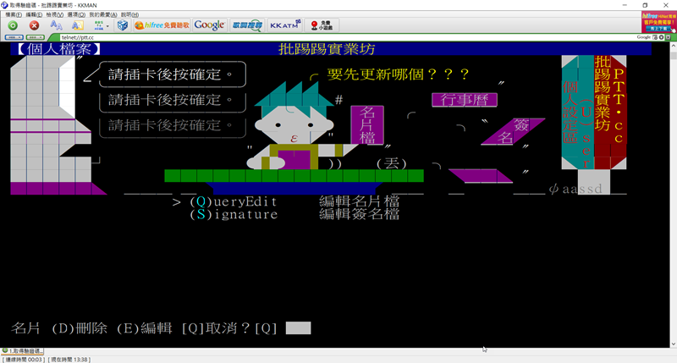
Task: Click the vertical scrollbar down arrow
Action: click(x=673, y=344)
